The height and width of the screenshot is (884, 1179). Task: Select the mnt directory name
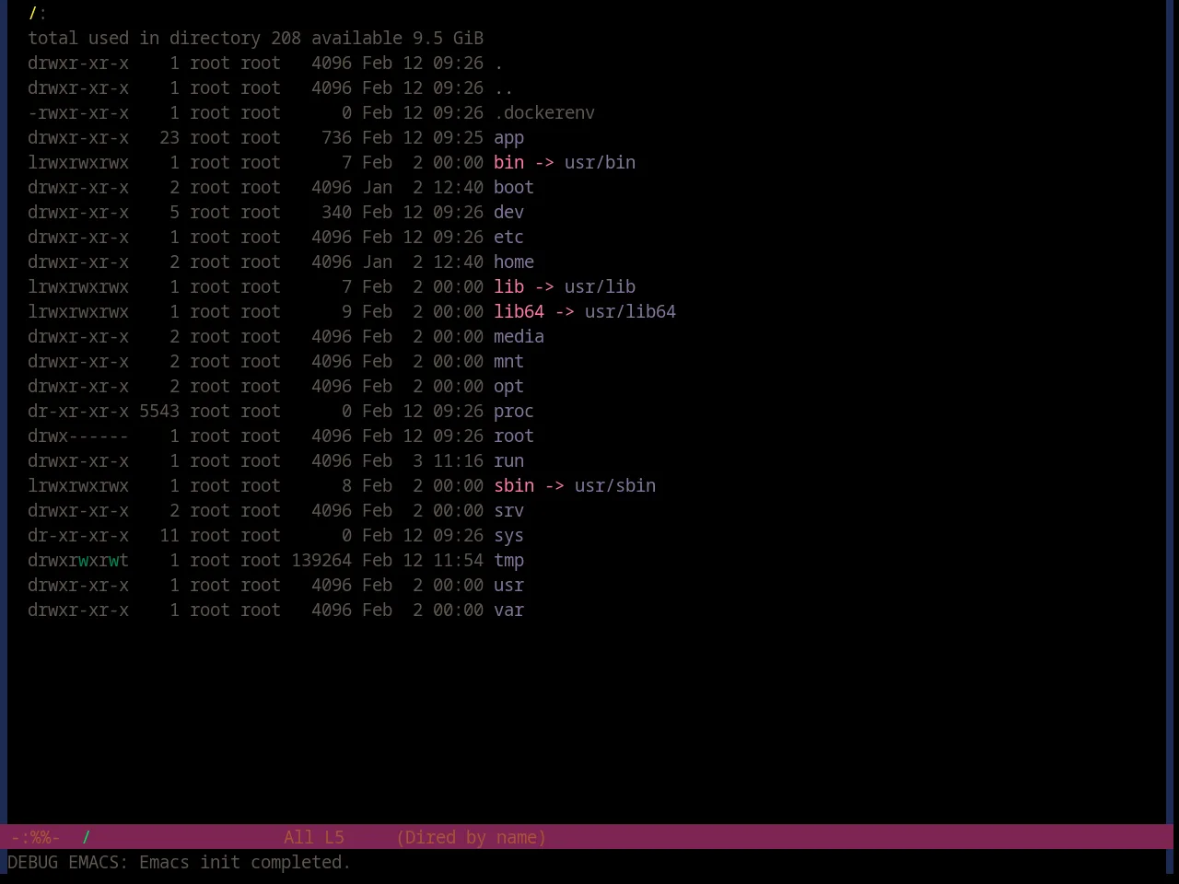tap(508, 362)
